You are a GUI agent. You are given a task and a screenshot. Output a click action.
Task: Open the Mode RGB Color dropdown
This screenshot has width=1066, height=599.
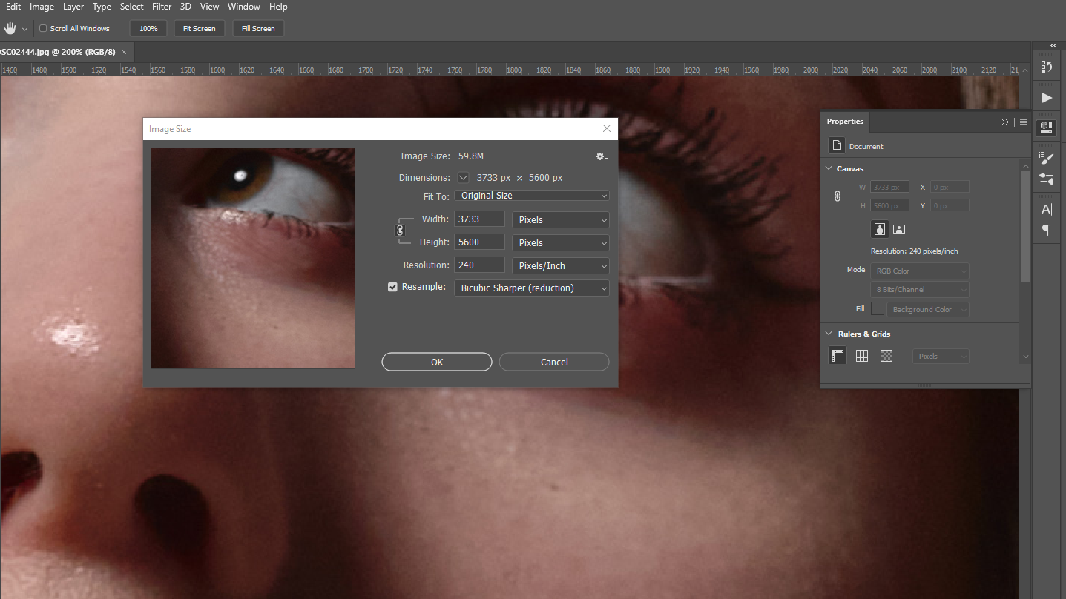coord(920,271)
